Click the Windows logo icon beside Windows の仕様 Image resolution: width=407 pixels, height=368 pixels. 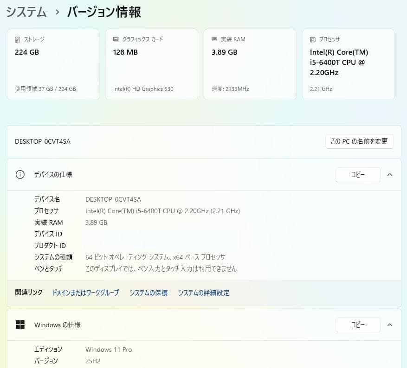pyautogui.click(x=20, y=325)
